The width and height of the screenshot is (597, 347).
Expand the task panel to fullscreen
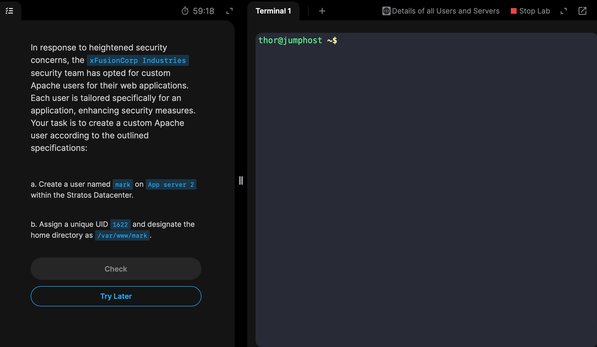coord(229,11)
